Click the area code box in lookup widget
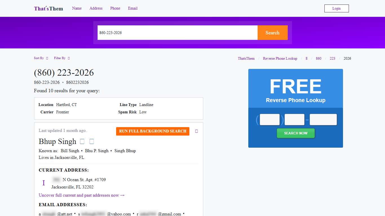The image size is (385, 216). pos(269,120)
